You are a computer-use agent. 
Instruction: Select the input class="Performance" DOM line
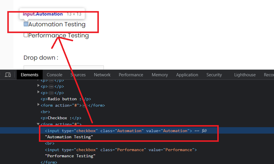tap(121, 150)
